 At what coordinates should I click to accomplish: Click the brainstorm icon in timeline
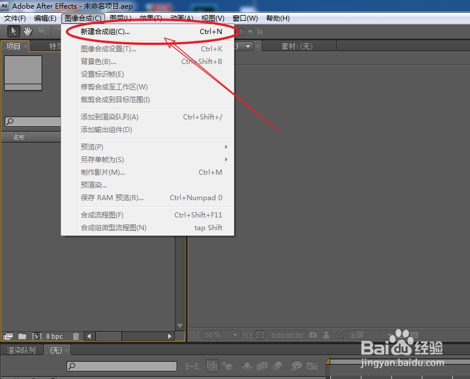coord(296,366)
